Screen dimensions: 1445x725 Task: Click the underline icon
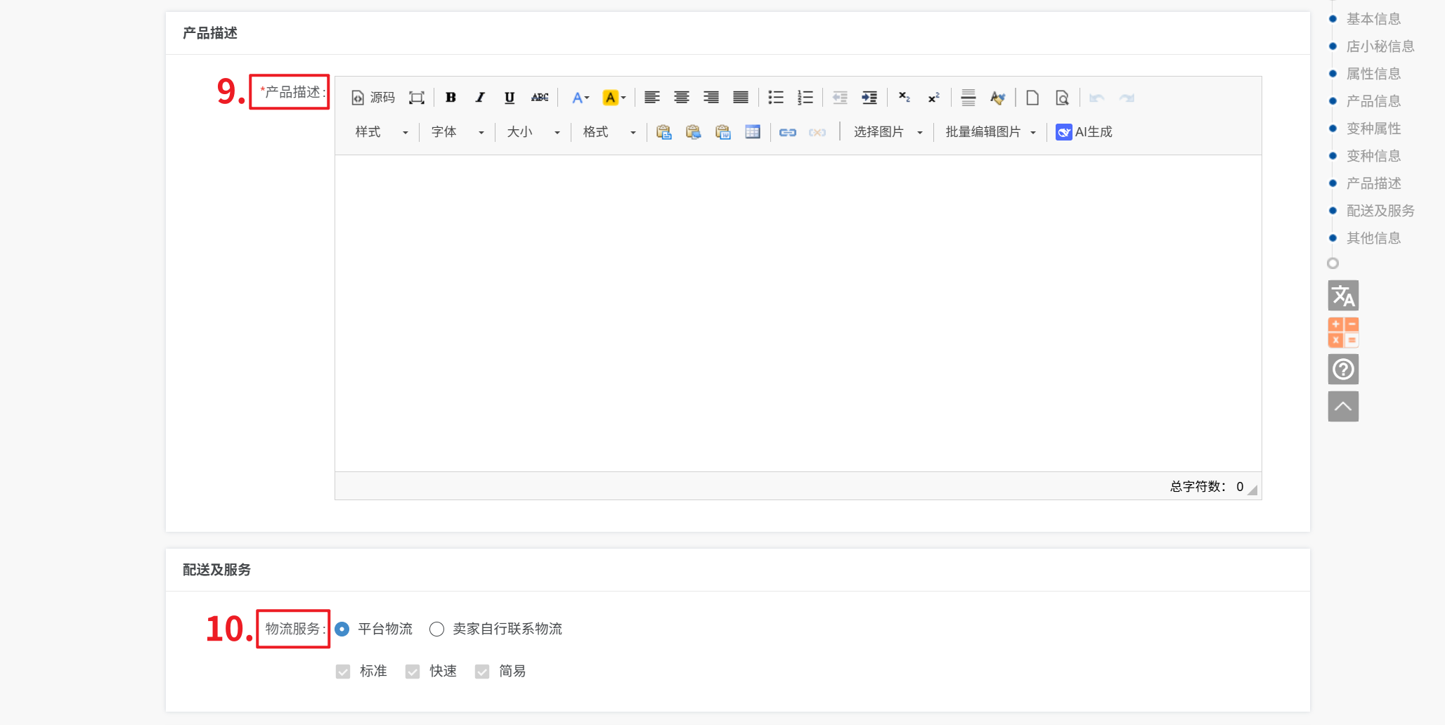510,98
